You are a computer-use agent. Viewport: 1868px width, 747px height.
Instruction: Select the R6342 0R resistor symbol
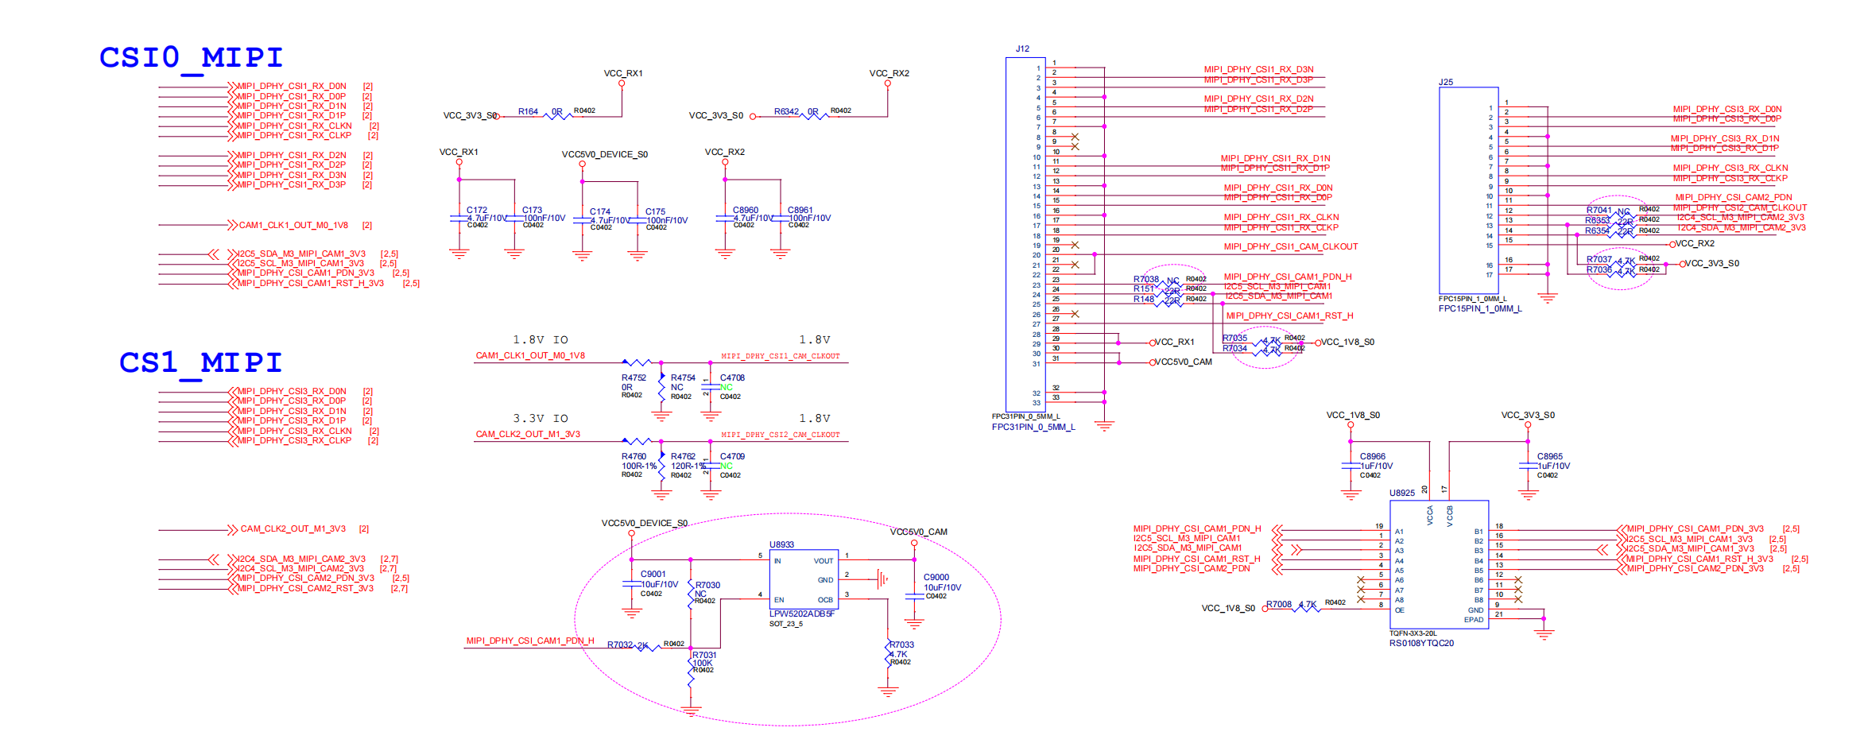(813, 116)
